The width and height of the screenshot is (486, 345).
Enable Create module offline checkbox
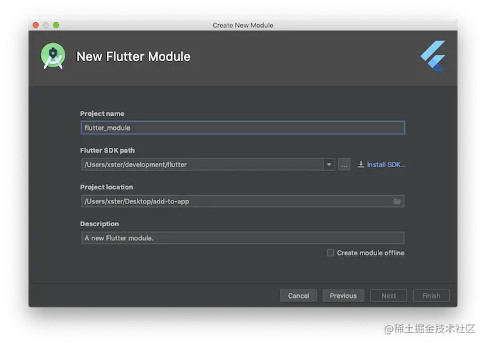coord(330,253)
